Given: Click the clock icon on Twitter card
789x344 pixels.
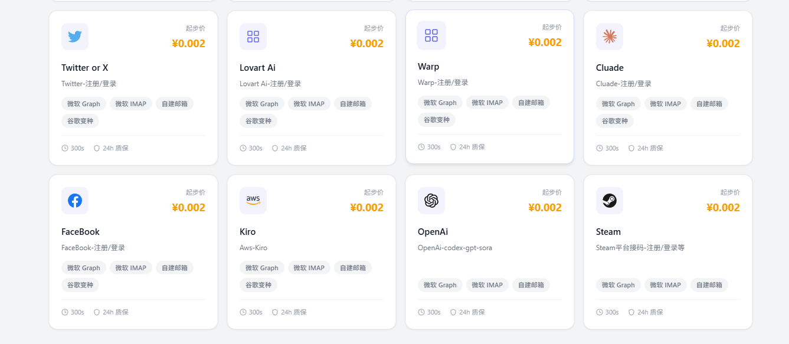Looking at the screenshot, I should coord(65,148).
